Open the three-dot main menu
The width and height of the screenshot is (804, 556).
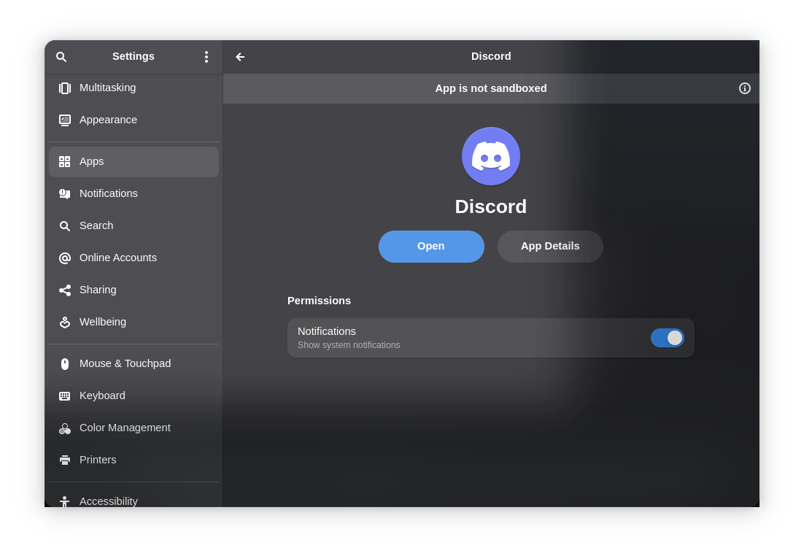[x=206, y=57]
